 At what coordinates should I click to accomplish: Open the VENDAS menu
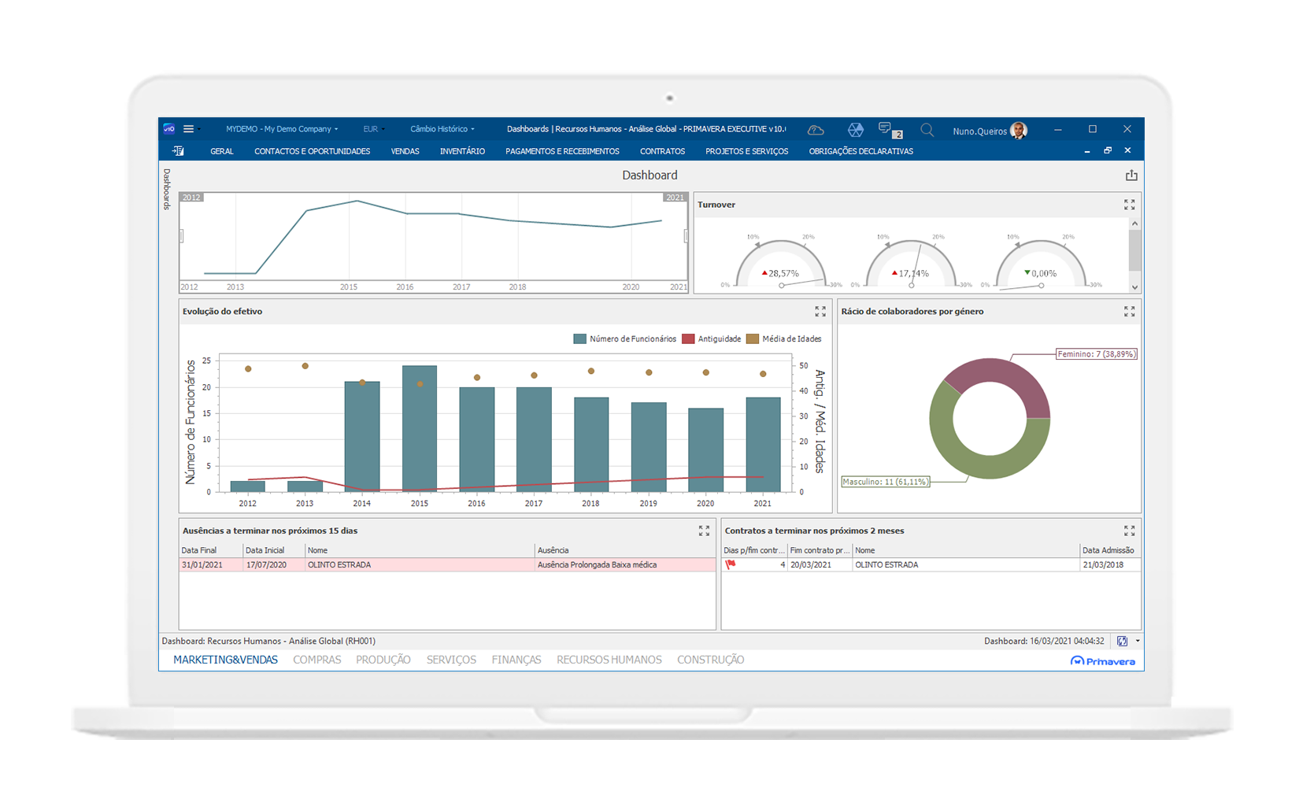click(405, 151)
